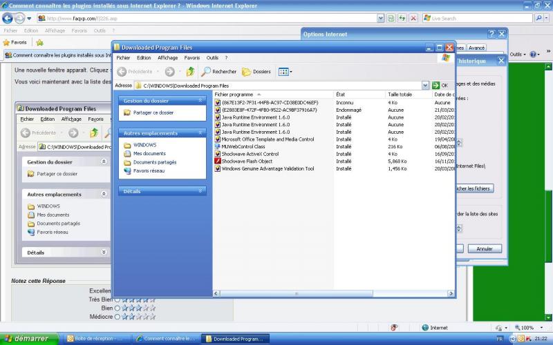Open the Affichage views toolbar button
The width and height of the screenshot is (553, 345).
tap(285, 72)
